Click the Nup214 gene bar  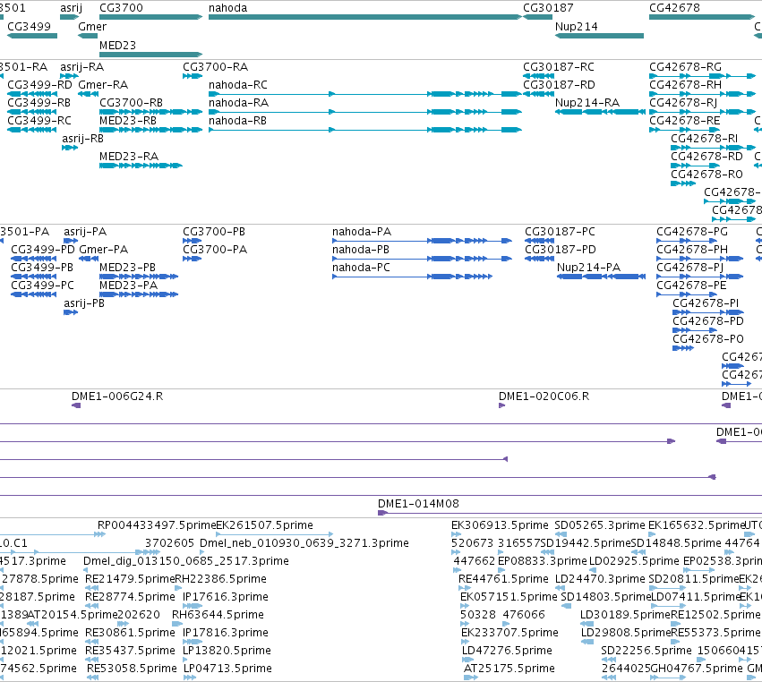pyautogui.click(x=599, y=36)
